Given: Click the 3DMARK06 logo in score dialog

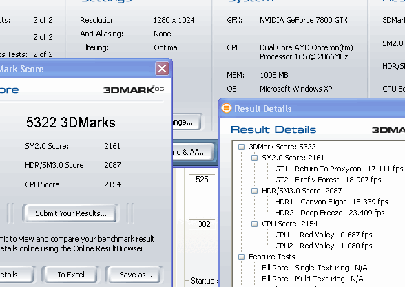Looking at the screenshot, I should pyautogui.click(x=134, y=89).
